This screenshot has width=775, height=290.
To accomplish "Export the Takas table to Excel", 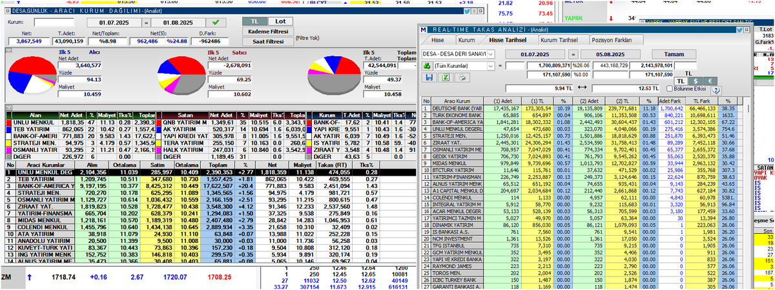I will [446, 78].
